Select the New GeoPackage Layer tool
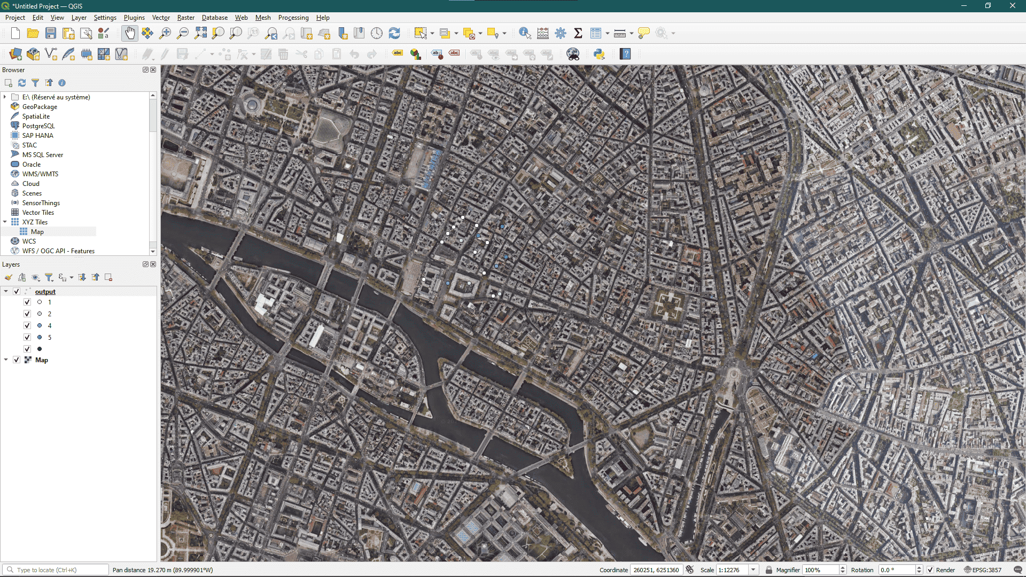This screenshot has width=1026, height=577. 33,53
